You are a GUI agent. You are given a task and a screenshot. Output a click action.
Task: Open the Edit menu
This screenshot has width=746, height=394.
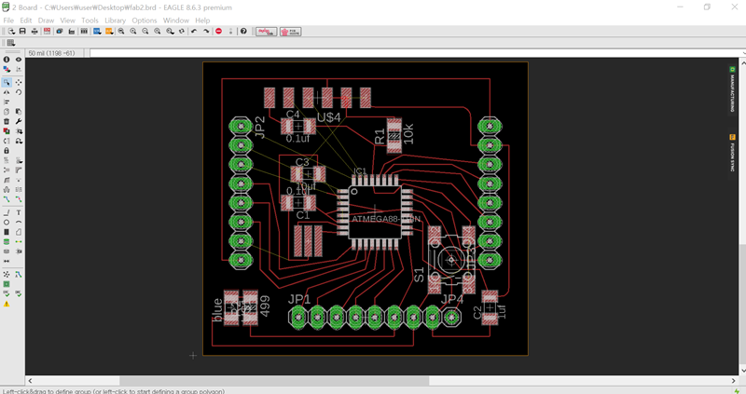click(26, 20)
